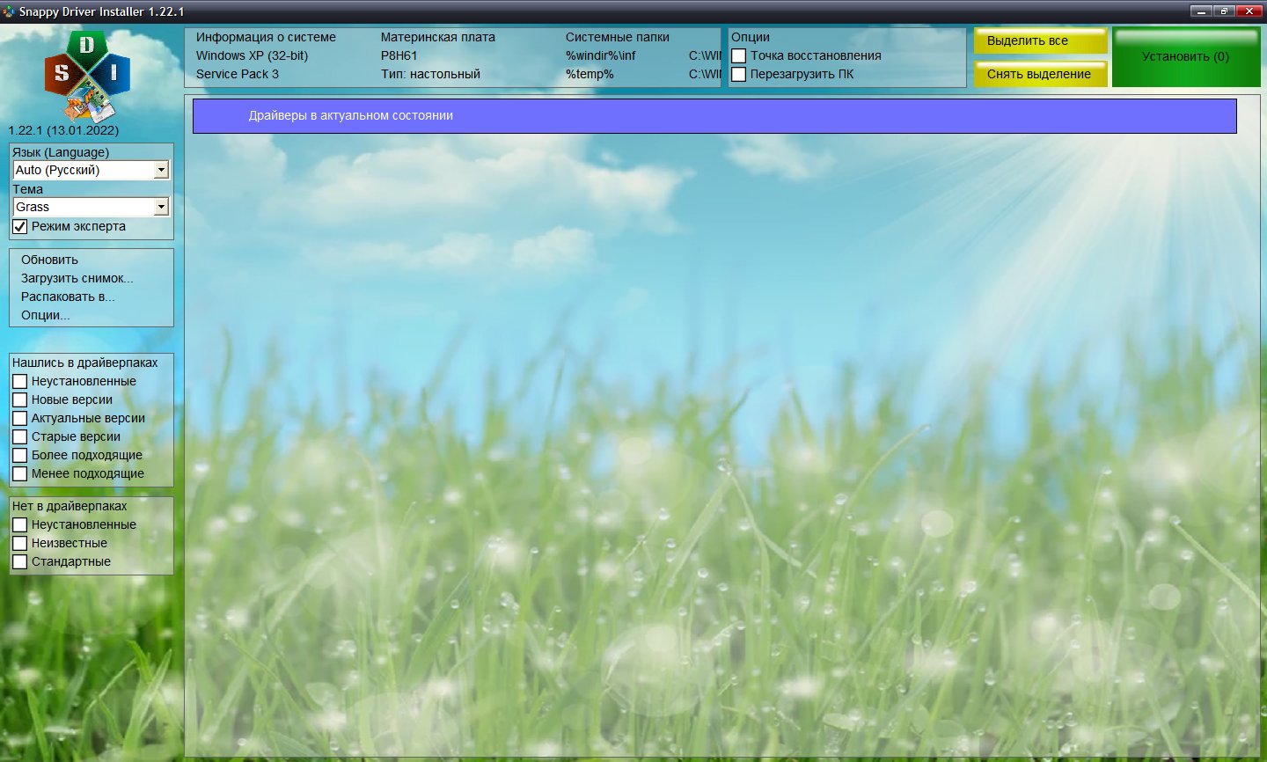This screenshot has width=1267, height=762.
Task: Click the Драйверы в актуальном состоянии bar
Action: point(714,116)
